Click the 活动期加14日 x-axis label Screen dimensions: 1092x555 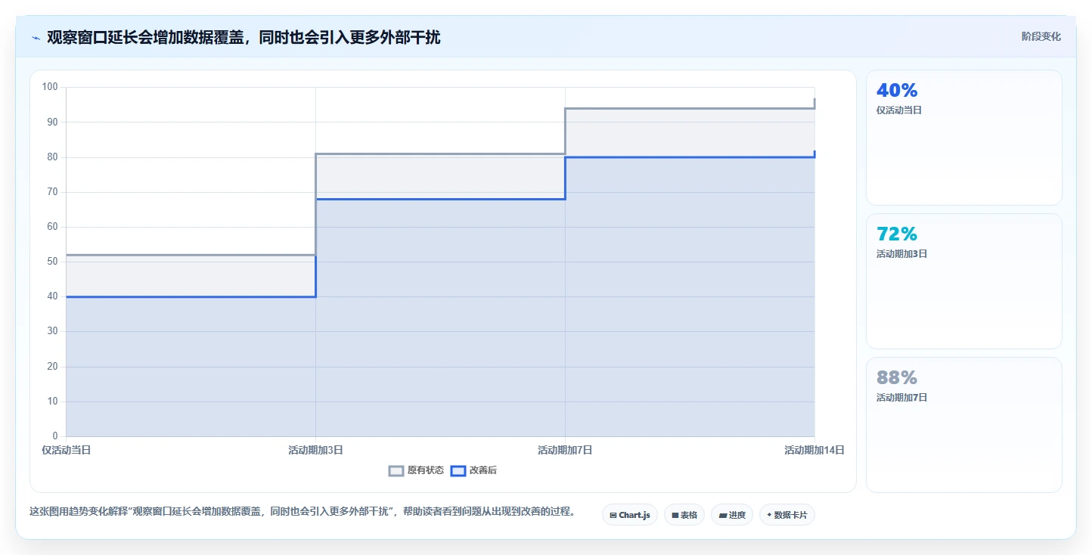tap(814, 450)
